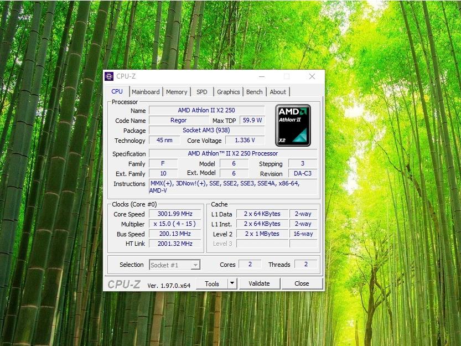This screenshot has width=461, height=346.
Task: Open the Memory tab
Action: pyautogui.click(x=177, y=92)
